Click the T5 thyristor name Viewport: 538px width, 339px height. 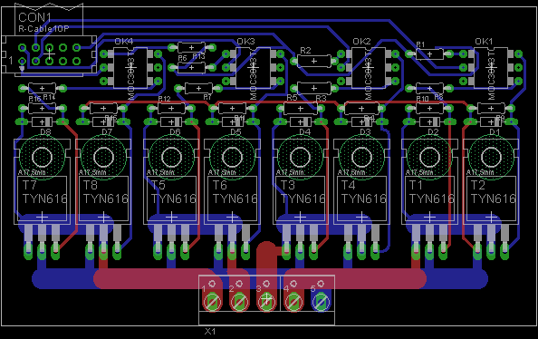click(x=159, y=186)
